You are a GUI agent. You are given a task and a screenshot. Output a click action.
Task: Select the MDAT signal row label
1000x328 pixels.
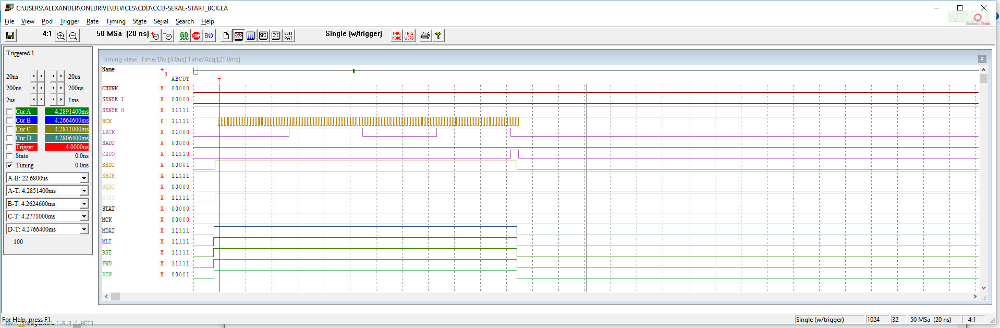[x=108, y=230]
